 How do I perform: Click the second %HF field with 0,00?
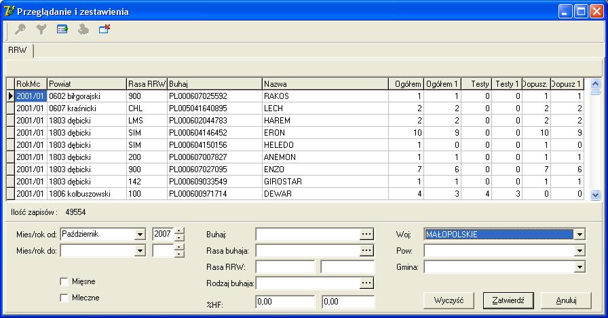[x=348, y=302]
